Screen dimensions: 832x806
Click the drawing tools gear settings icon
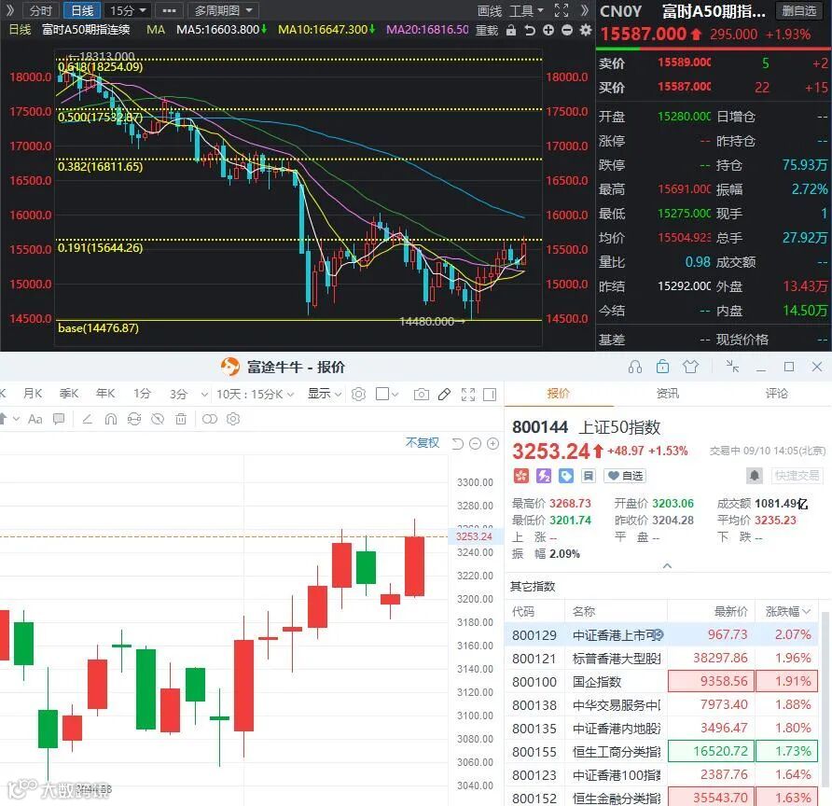coord(233,419)
